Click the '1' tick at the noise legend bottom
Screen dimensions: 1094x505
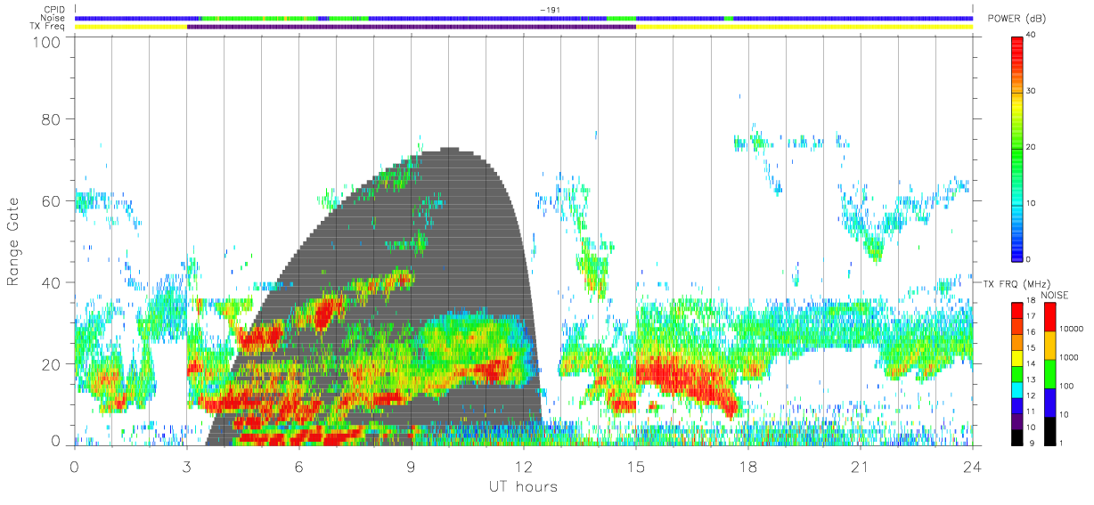click(1061, 443)
